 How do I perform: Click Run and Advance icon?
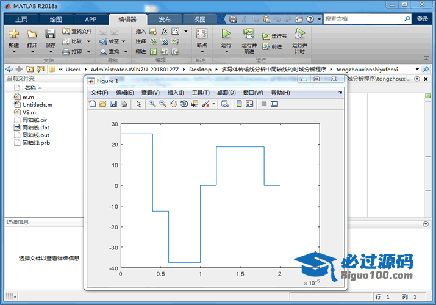[x=249, y=34]
